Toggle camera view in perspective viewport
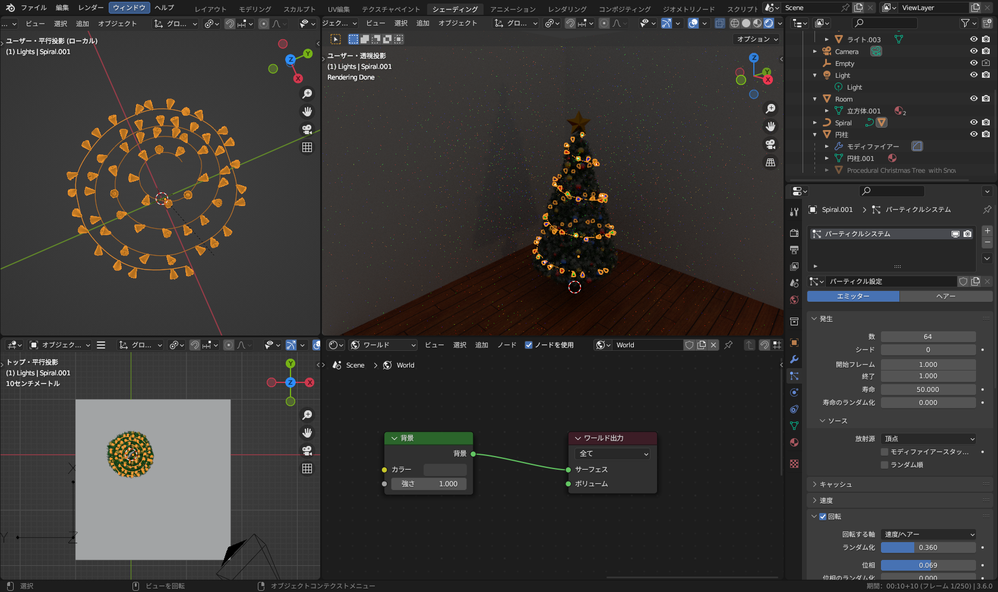Screen dimensions: 998x592 [770, 144]
